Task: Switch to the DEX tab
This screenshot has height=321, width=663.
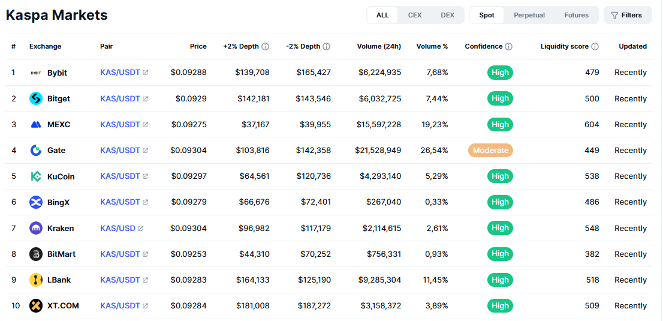Action: (447, 15)
